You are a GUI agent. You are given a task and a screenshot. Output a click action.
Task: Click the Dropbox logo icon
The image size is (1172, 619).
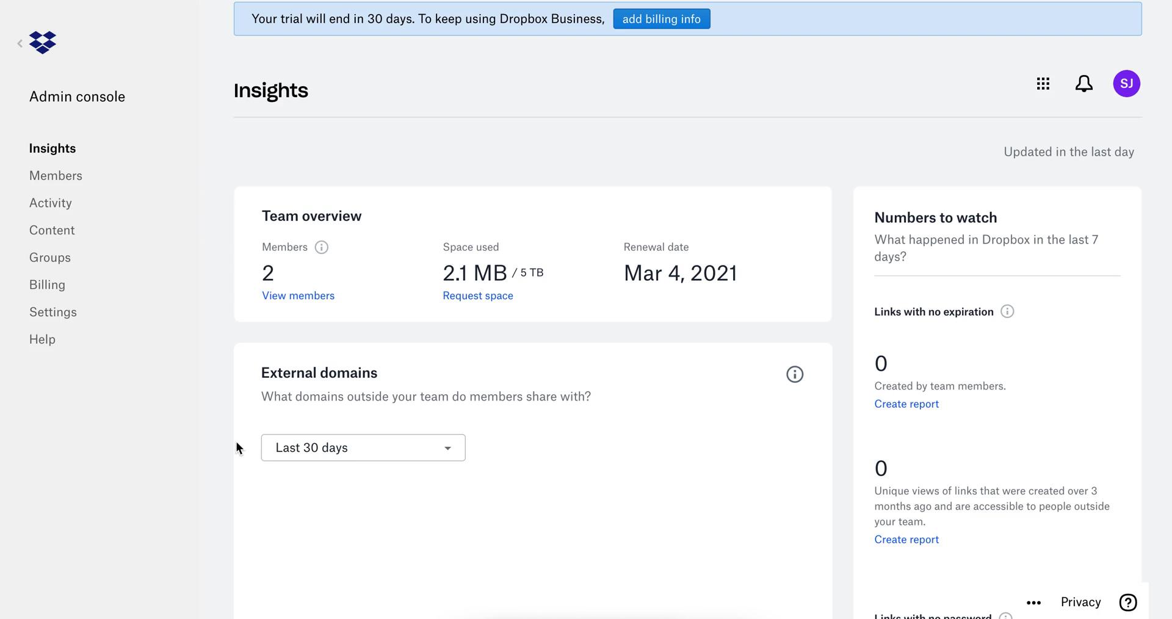point(43,43)
